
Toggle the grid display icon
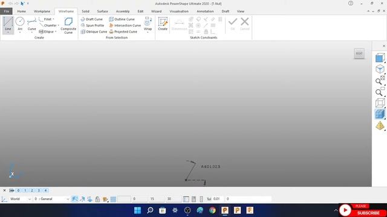pos(113,199)
